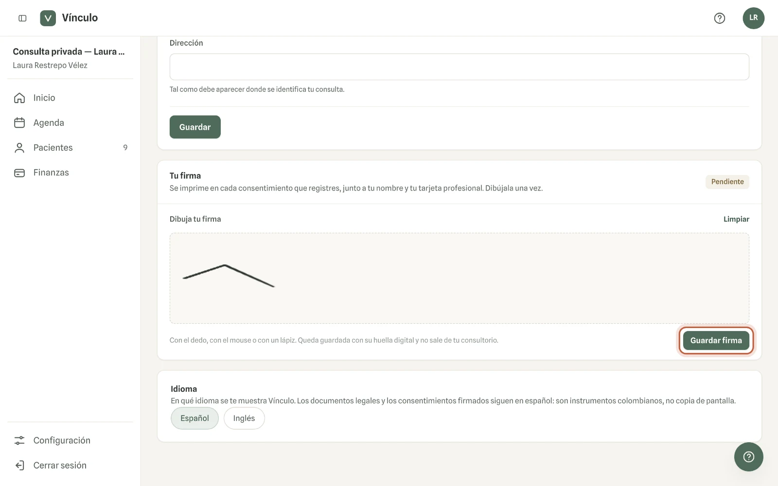Click the Cerrar sesión logout icon
Screen dimensions: 778x486
click(19, 465)
